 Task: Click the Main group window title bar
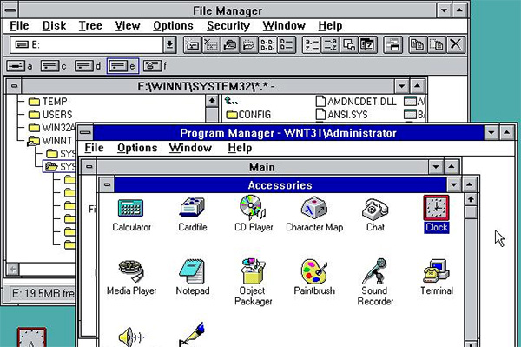click(262, 167)
